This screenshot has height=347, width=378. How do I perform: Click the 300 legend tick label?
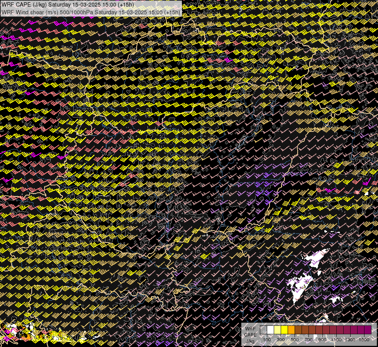click(281, 340)
